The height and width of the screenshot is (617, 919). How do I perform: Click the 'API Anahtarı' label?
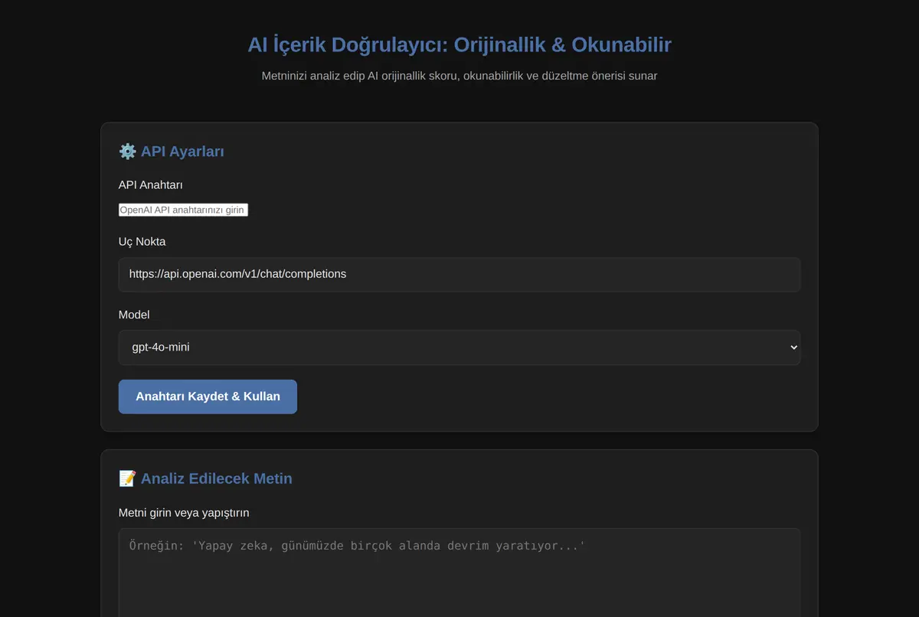point(151,185)
